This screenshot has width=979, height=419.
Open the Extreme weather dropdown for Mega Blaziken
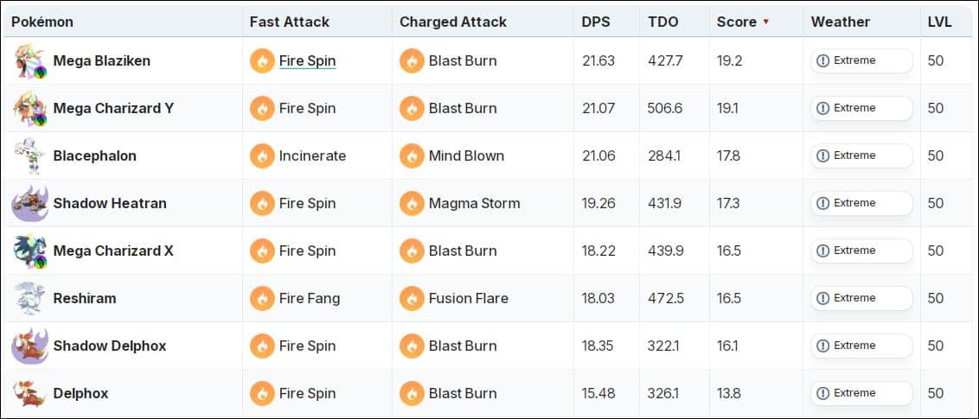(x=861, y=61)
